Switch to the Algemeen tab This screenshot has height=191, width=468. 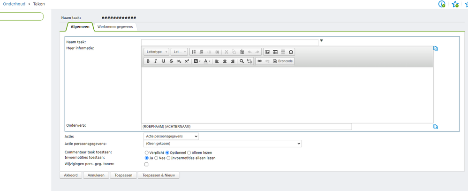point(80,27)
